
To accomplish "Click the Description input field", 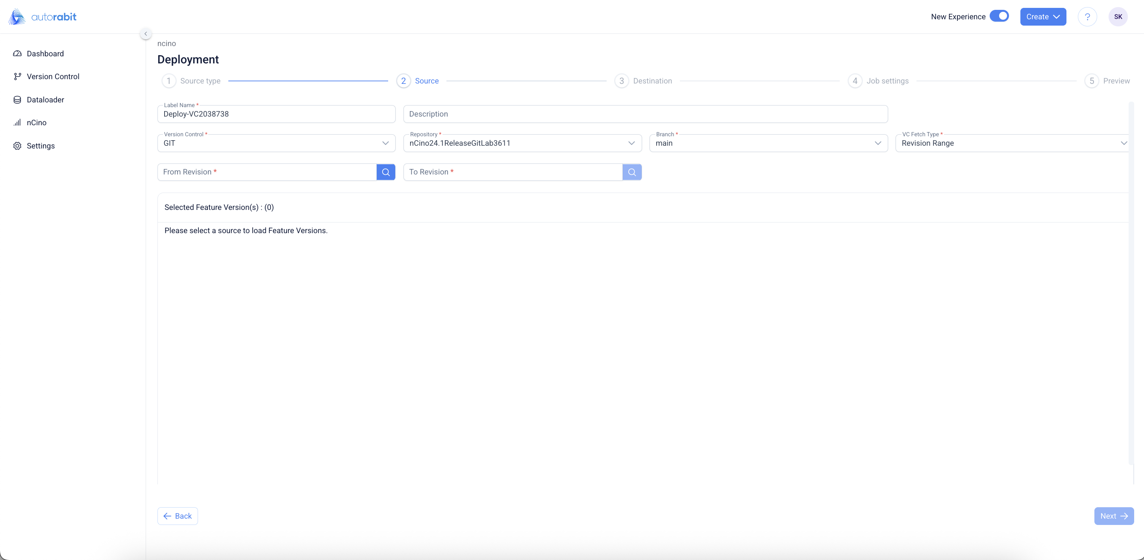I will (x=645, y=114).
